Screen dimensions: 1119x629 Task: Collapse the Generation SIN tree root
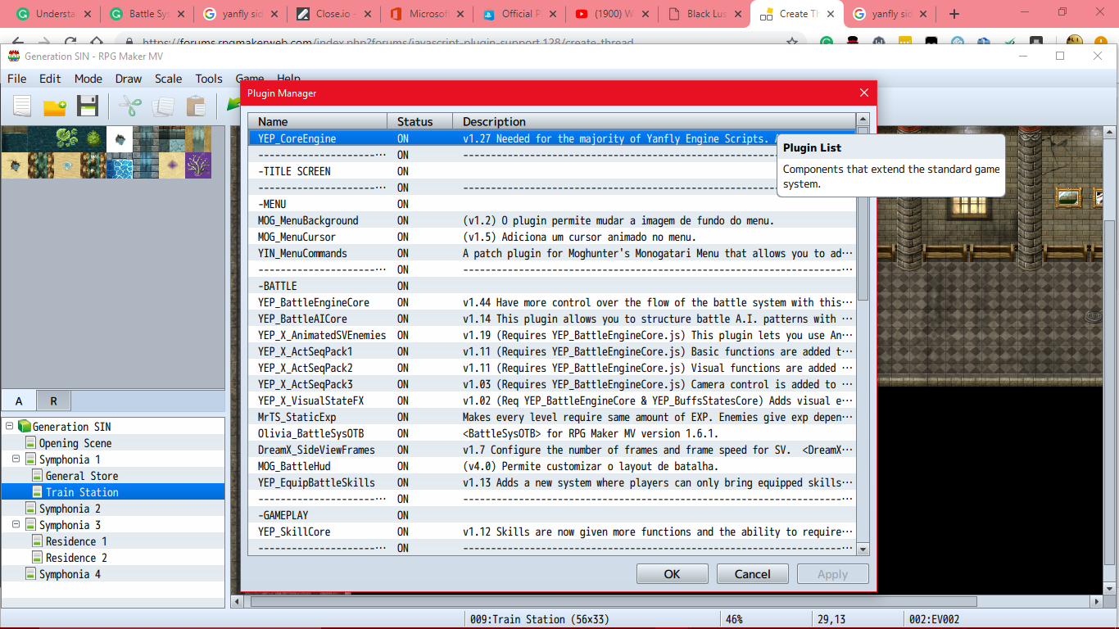click(10, 426)
